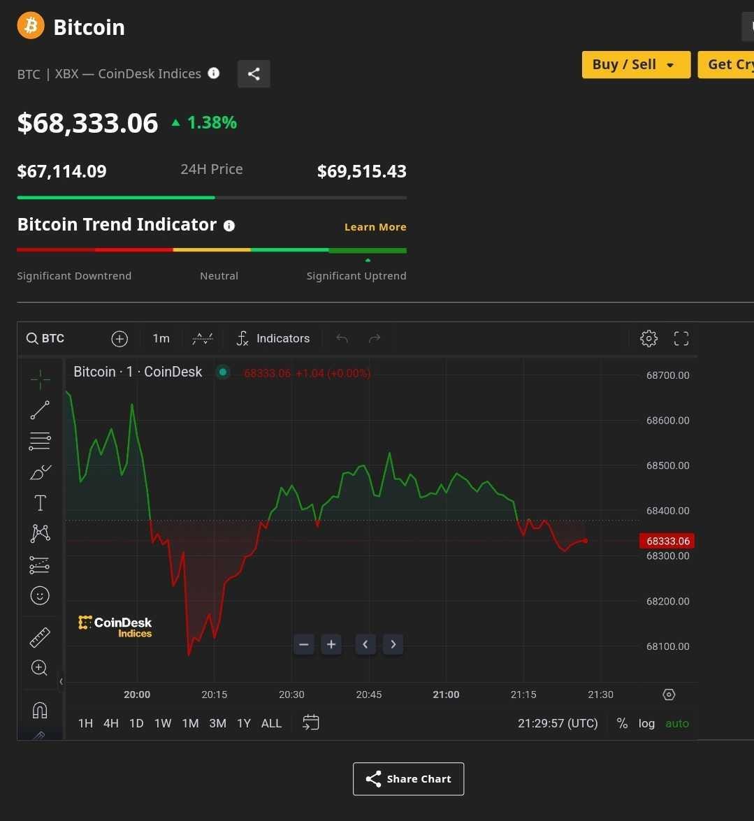Viewport: 754px width, 821px height.
Task: Click the 24H low $67,114.09
Action: 61,171
